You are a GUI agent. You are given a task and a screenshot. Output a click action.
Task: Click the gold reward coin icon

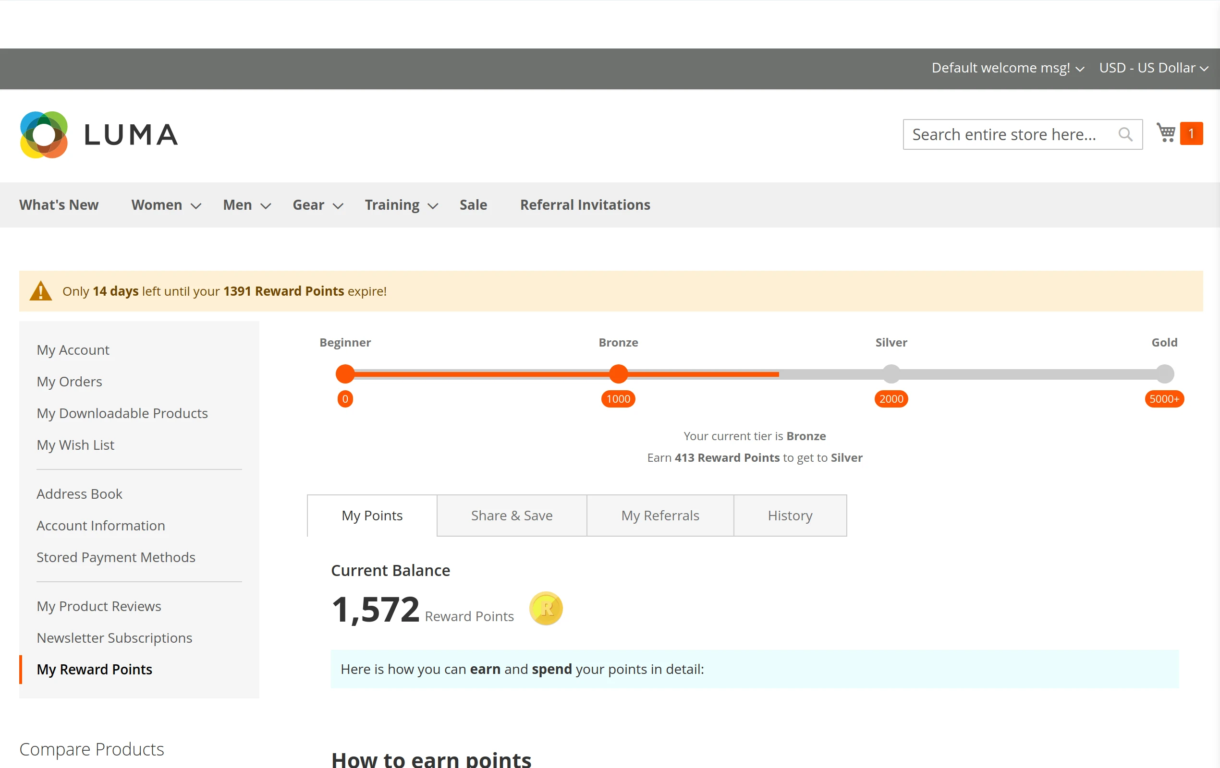tap(546, 609)
